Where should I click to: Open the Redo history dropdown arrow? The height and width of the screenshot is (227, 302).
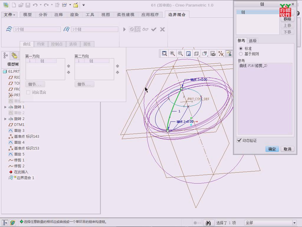tap(52, 5)
